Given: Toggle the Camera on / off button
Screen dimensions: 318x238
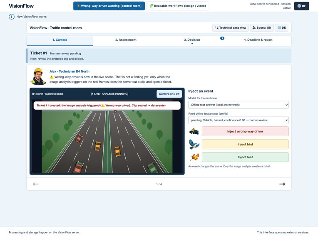Looking at the screenshot, I should (x=169, y=94).
